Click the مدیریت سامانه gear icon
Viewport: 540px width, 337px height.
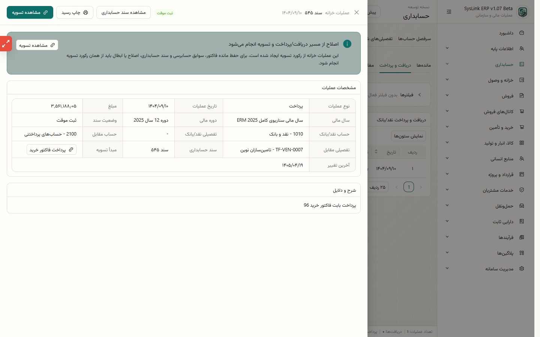(522, 269)
